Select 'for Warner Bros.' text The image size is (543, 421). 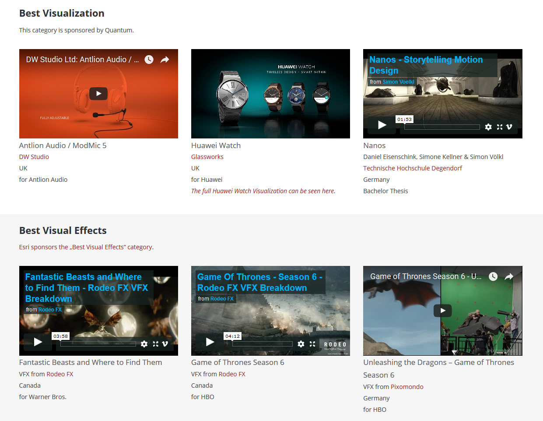43,397
